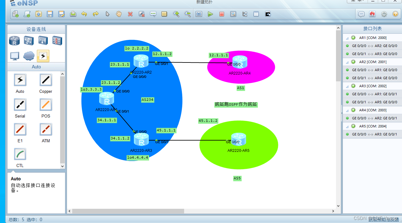
Task: Click the lo 2.2.2.2 label
Action: [x=137, y=49]
